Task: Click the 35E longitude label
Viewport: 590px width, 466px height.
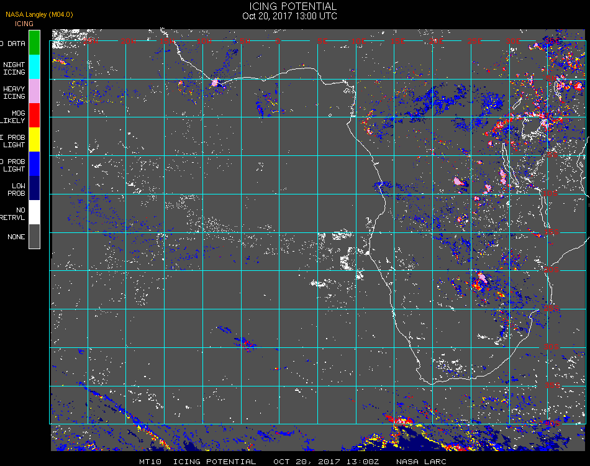Action: click(x=552, y=41)
